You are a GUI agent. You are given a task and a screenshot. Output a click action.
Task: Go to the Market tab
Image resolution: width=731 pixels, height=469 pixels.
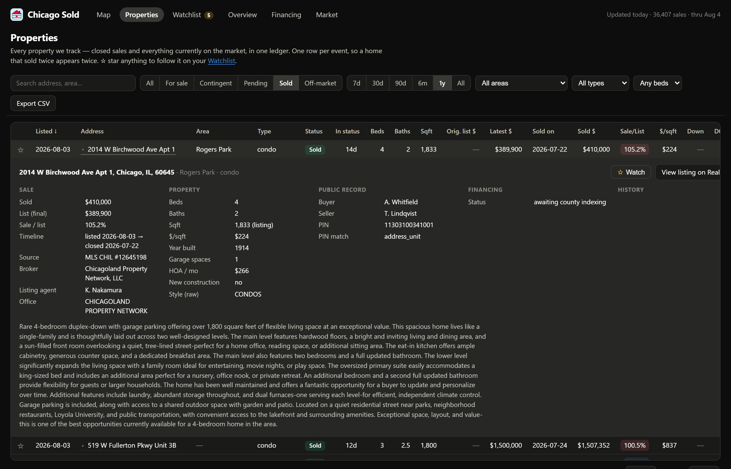click(x=327, y=15)
